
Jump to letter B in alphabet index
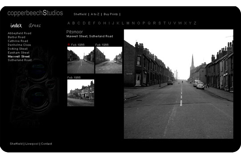(74, 23)
